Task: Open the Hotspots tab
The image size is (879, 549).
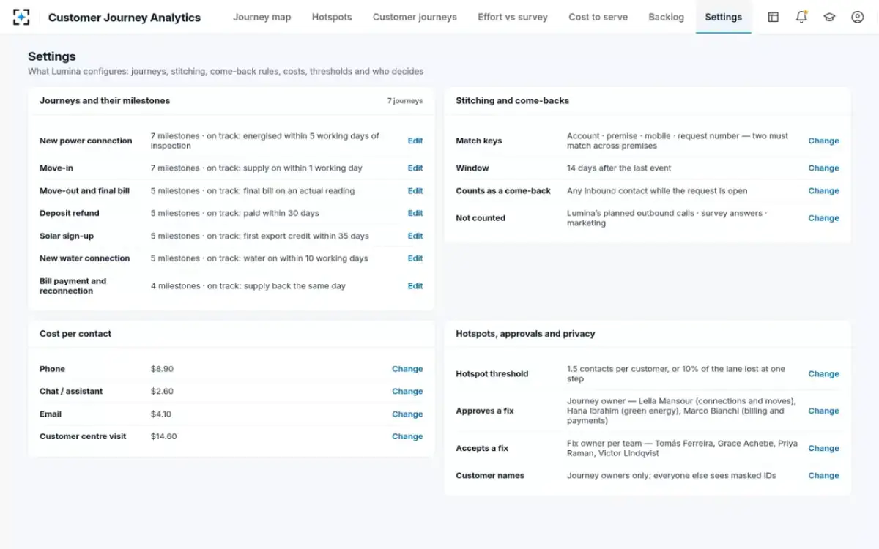Action: 332,17
